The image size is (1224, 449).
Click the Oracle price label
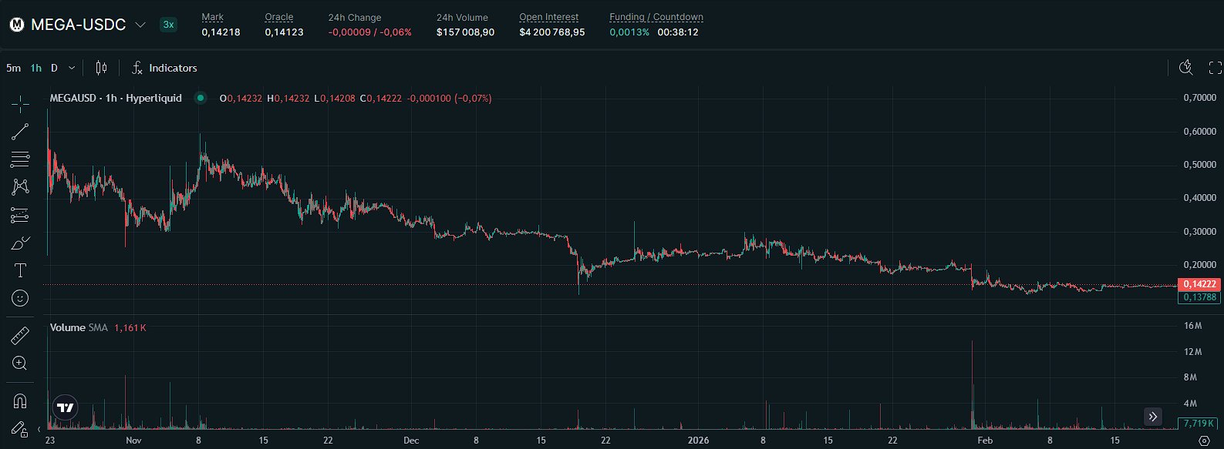click(279, 17)
